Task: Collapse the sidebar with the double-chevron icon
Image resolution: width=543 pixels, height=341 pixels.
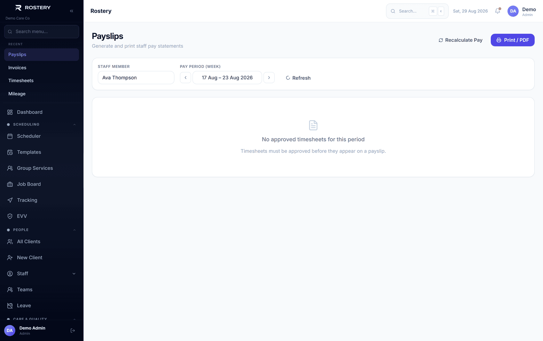Action: (x=71, y=11)
